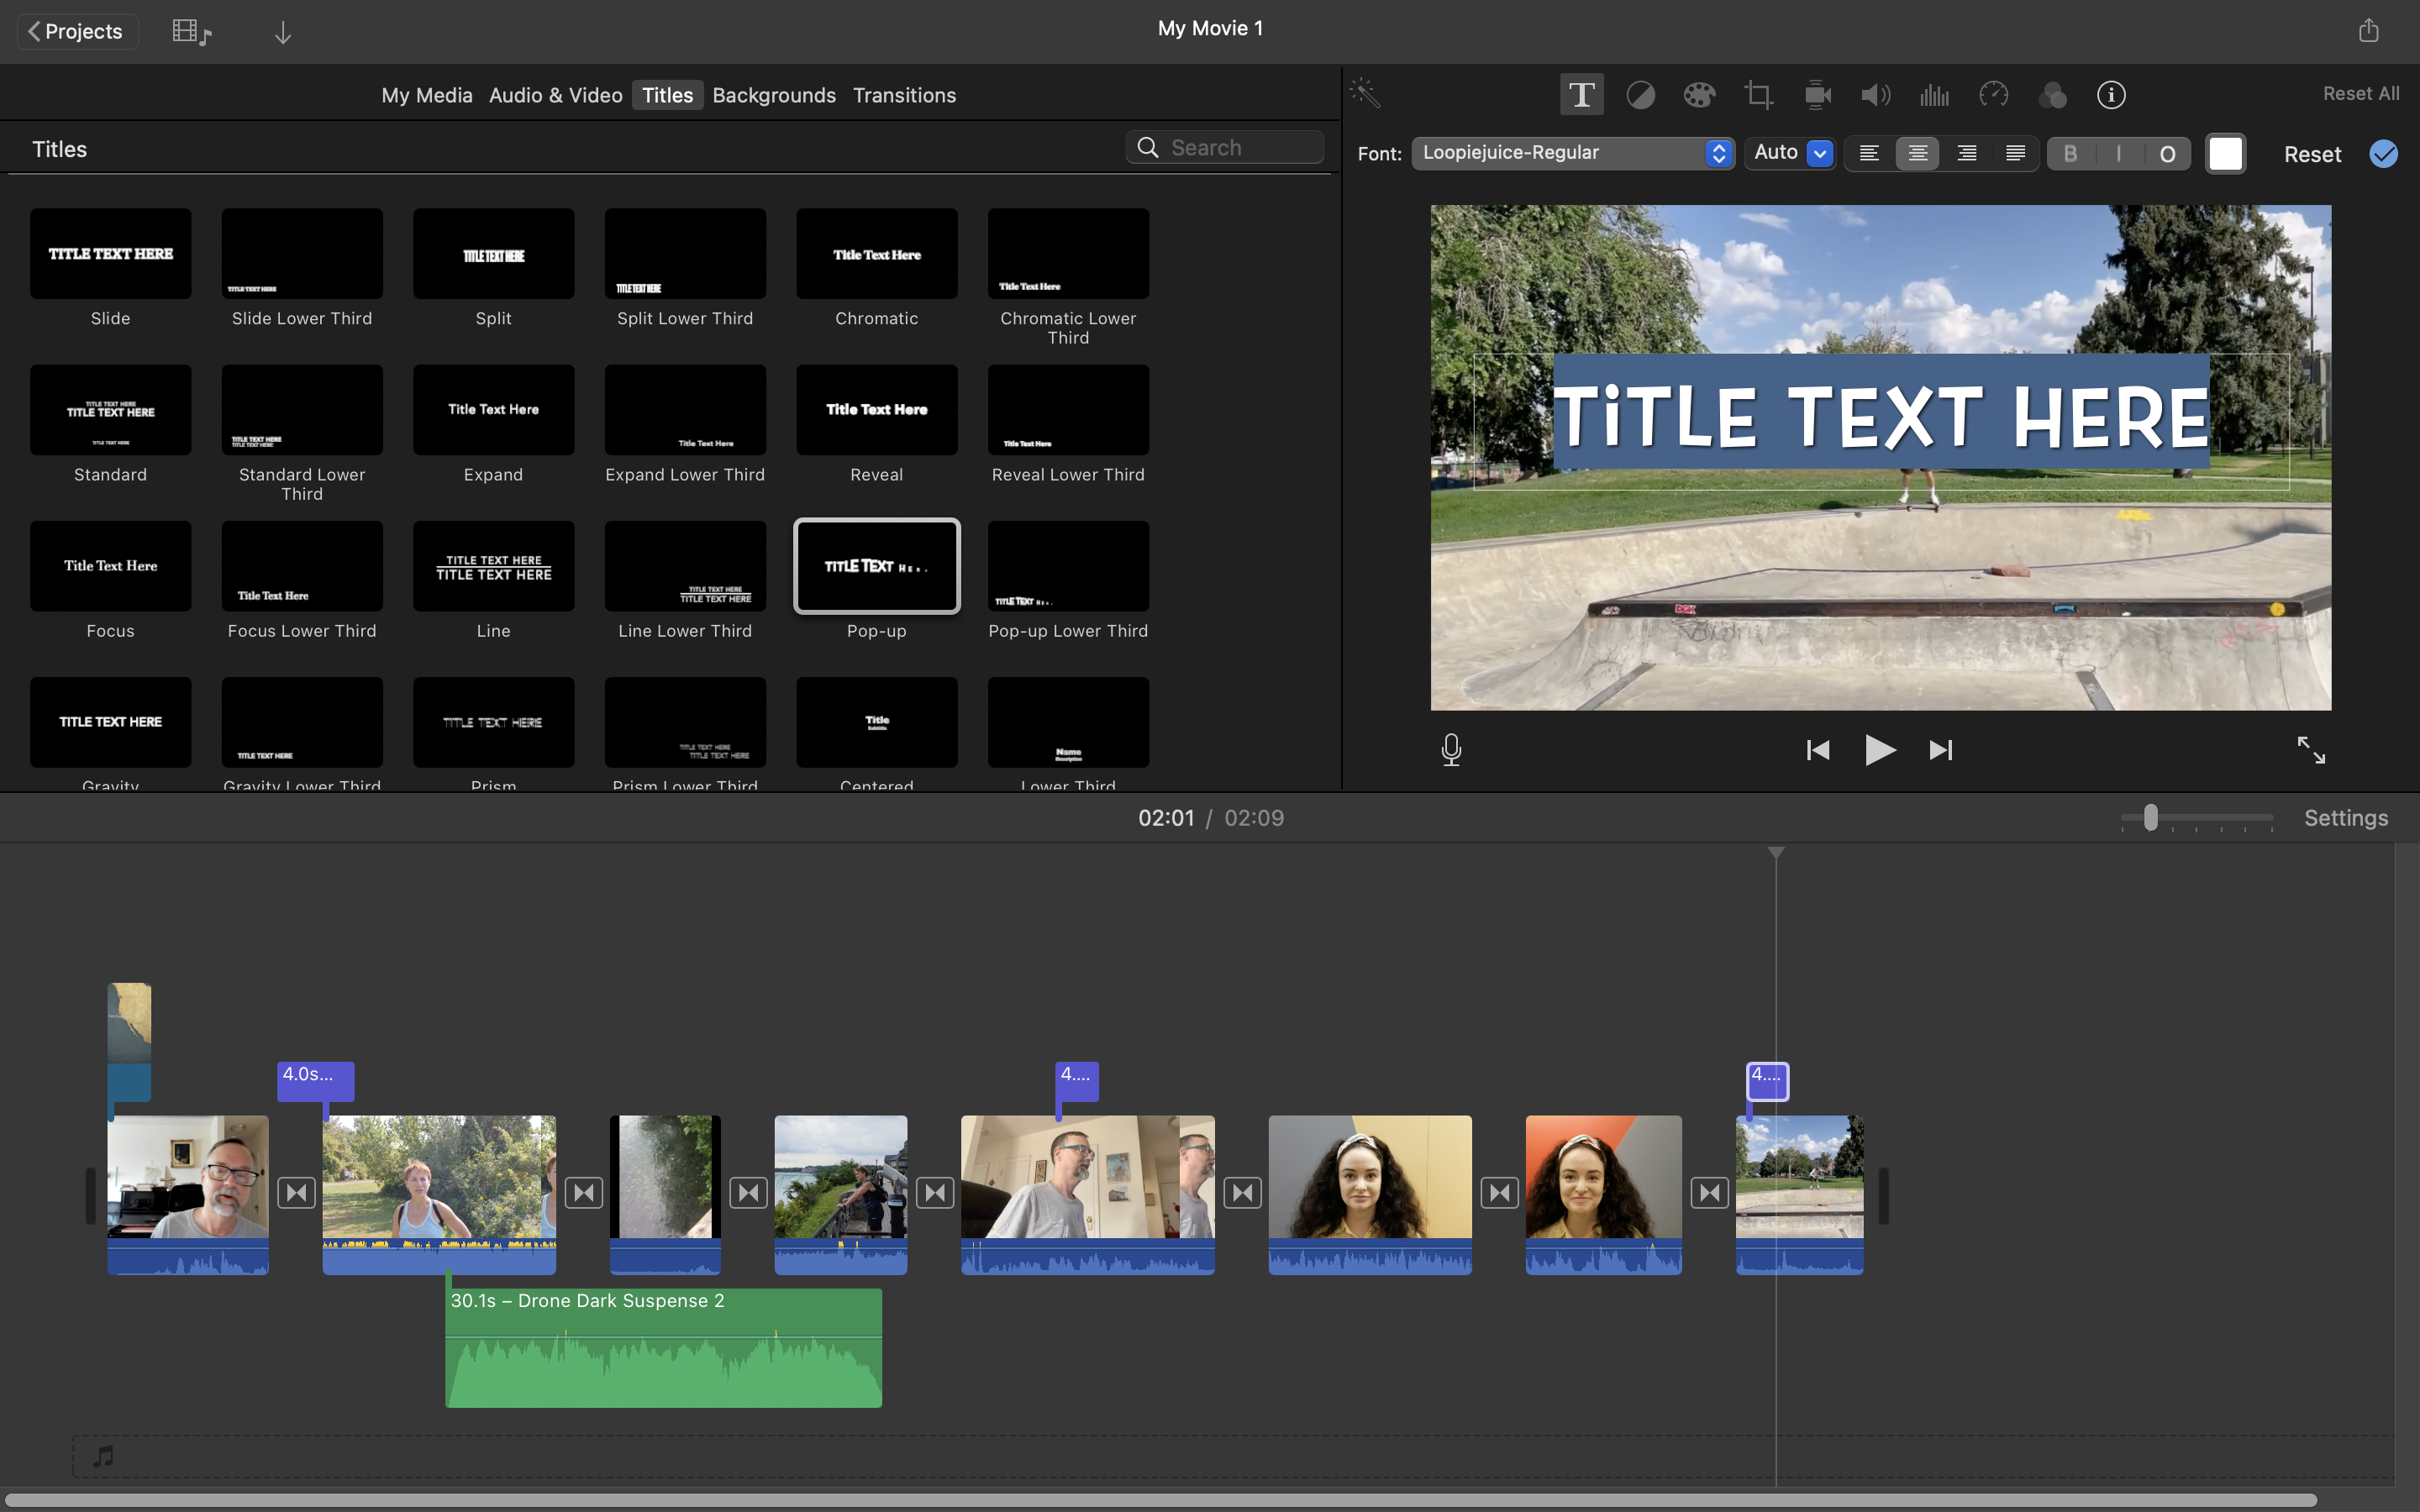This screenshot has width=2420, height=1512.
Task: Apply title changes with blue checkmark
Action: (x=2384, y=154)
